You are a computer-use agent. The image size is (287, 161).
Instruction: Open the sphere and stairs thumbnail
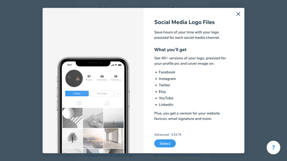pyautogui.click(x=72, y=118)
